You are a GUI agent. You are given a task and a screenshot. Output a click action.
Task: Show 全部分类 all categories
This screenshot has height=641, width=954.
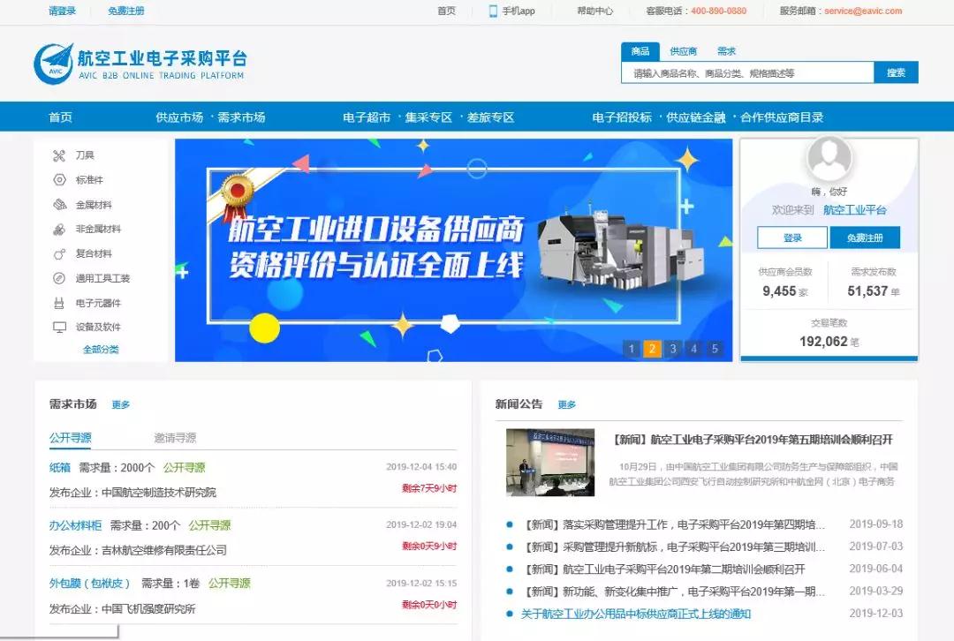[101, 350]
